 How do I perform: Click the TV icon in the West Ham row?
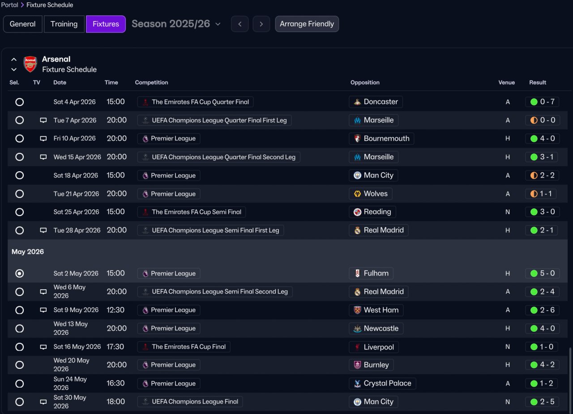tap(43, 310)
